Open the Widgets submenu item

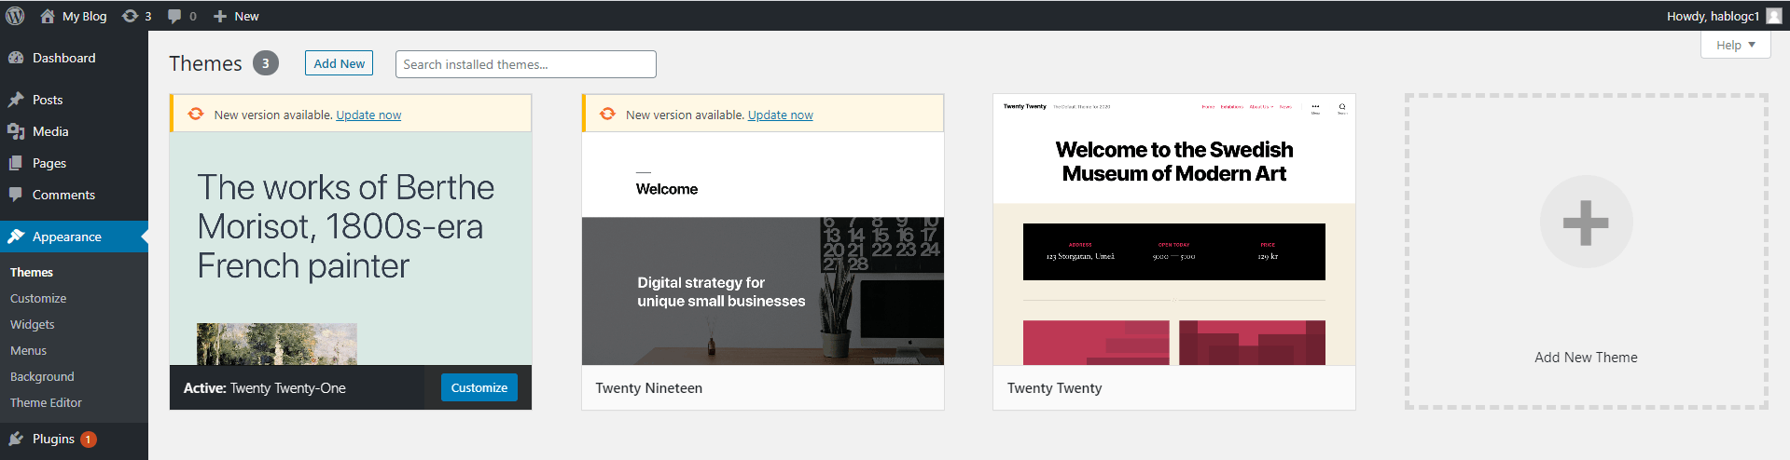pyautogui.click(x=33, y=324)
